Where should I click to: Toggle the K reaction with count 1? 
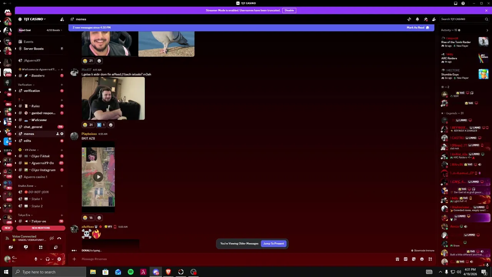[x=101, y=125]
